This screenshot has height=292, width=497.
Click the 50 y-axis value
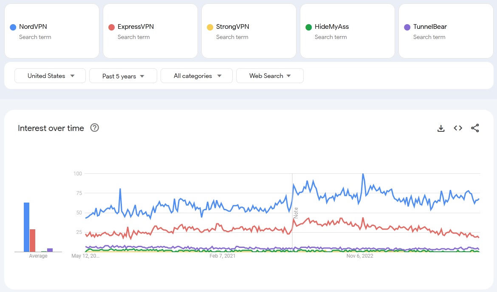pos(79,213)
